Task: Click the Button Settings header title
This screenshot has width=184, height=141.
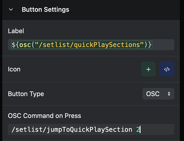Action: [45, 10]
